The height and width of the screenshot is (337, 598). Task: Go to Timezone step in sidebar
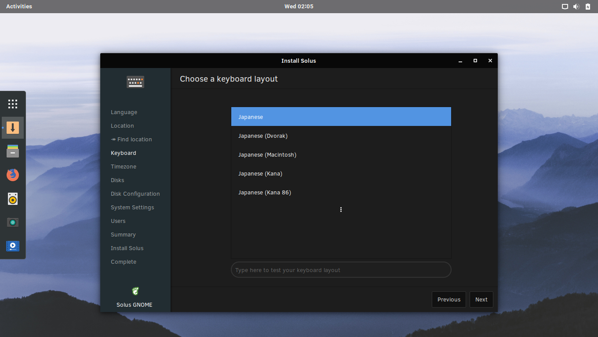(x=124, y=167)
